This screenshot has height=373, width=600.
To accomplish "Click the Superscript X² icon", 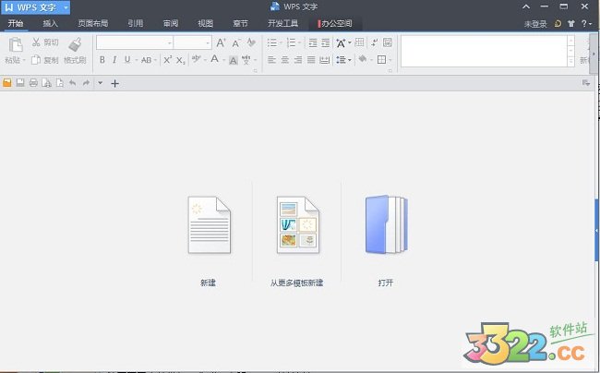I will (168, 60).
